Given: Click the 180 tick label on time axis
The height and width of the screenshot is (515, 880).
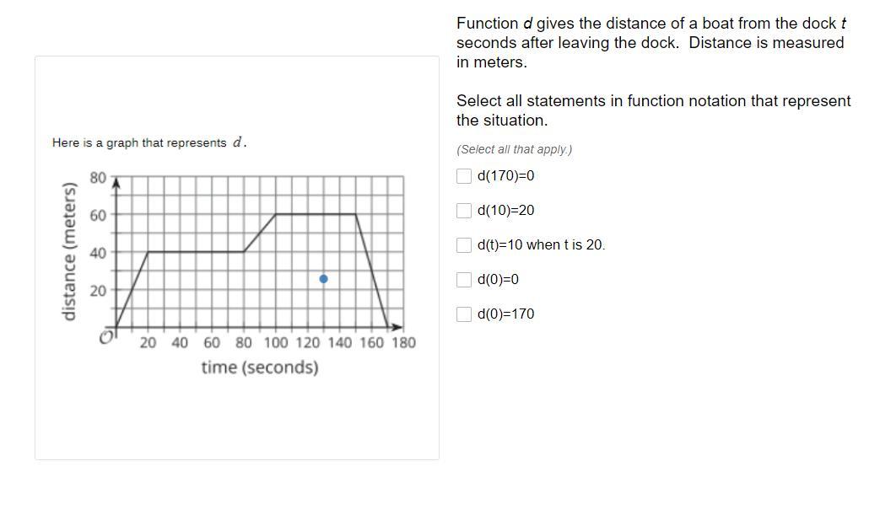Looking at the screenshot, I should 403,342.
